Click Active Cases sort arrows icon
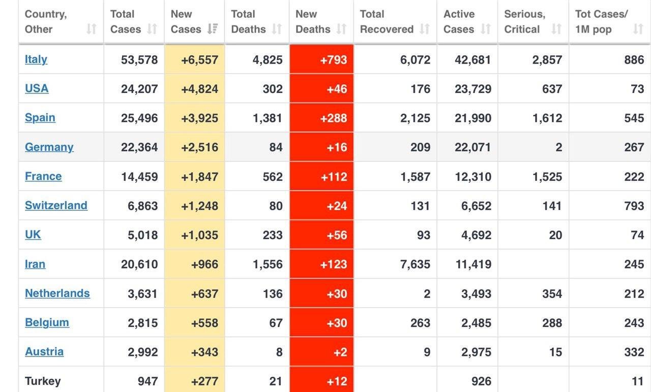The height and width of the screenshot is (392, 651). [x=486, y=29]
